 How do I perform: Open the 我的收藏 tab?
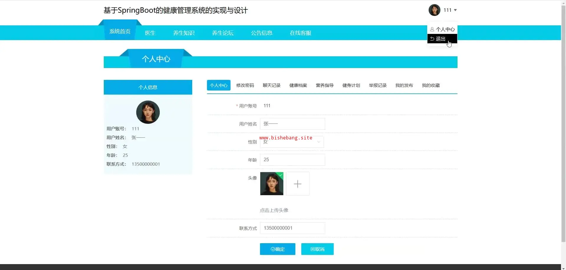431,85
